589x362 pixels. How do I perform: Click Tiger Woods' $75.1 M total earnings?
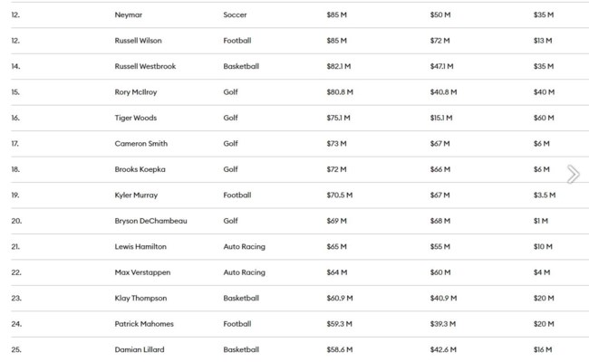coord(340,118)
